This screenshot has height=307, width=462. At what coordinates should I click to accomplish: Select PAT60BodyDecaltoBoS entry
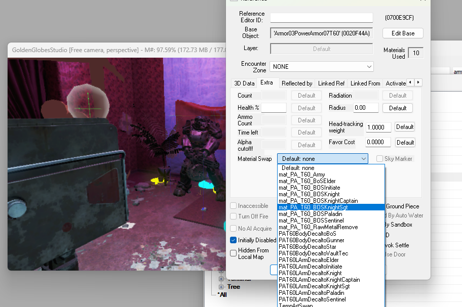point(331,234)
